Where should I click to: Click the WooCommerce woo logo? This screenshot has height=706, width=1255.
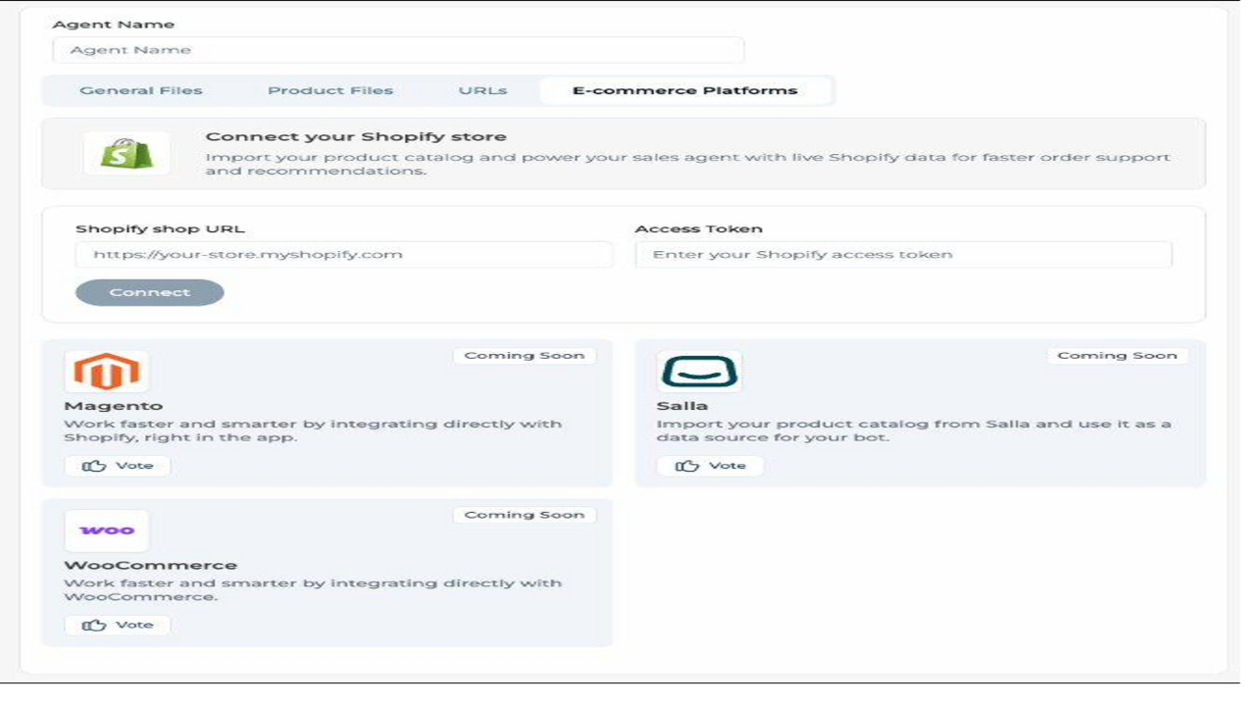107,530
